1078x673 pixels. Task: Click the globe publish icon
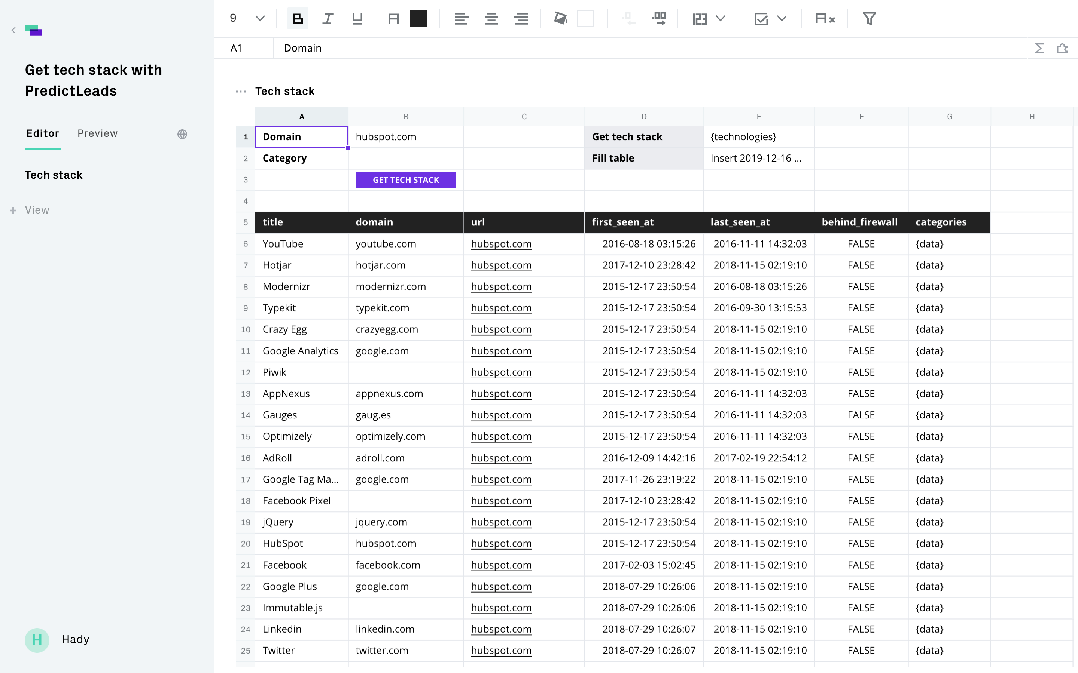pyautogui.click(x=182, y=134)
